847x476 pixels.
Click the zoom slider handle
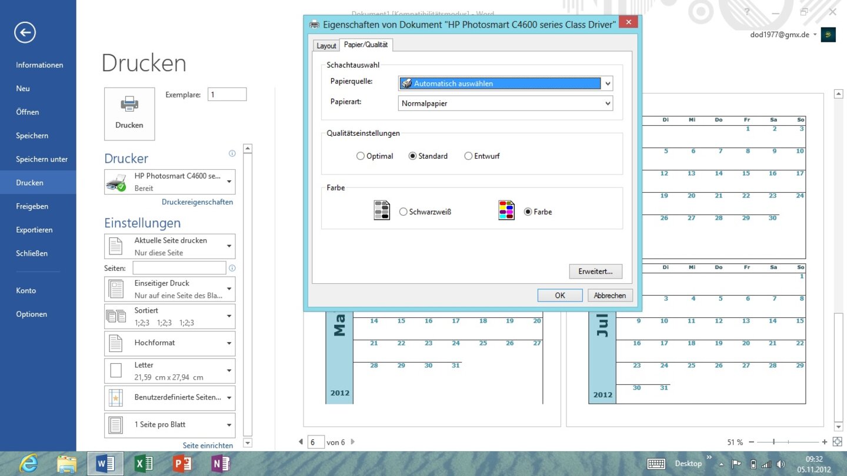(773, 442)
